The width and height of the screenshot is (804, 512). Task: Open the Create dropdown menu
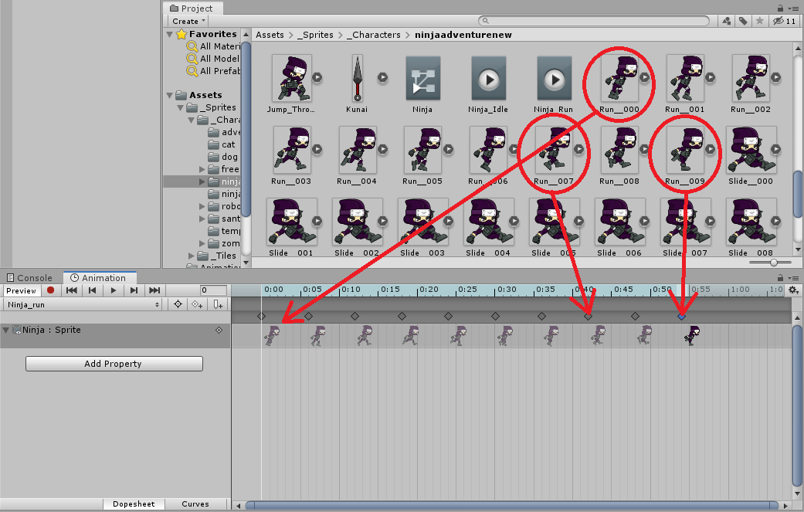click(188, 21)
